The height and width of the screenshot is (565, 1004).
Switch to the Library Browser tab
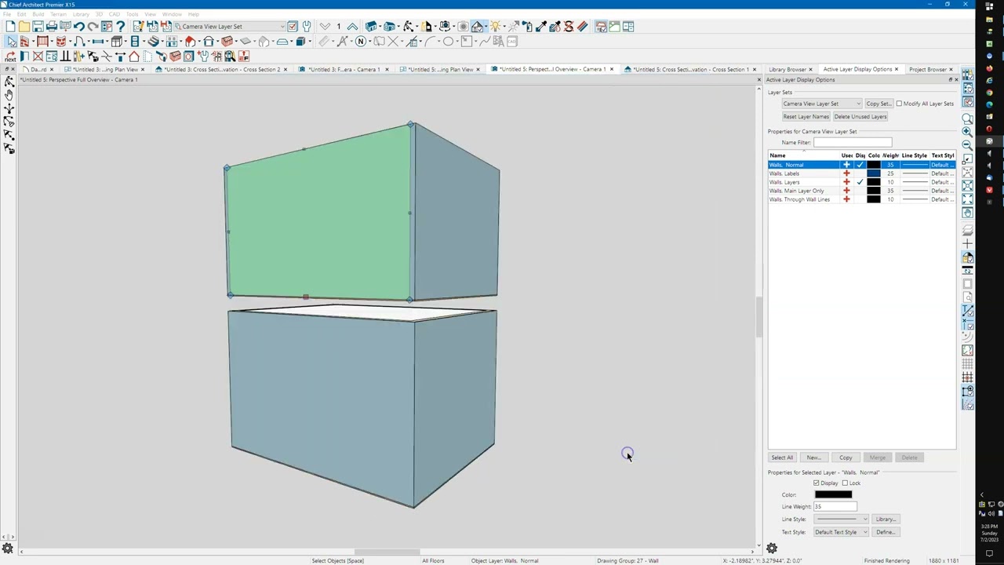click(x=787, y=69)
